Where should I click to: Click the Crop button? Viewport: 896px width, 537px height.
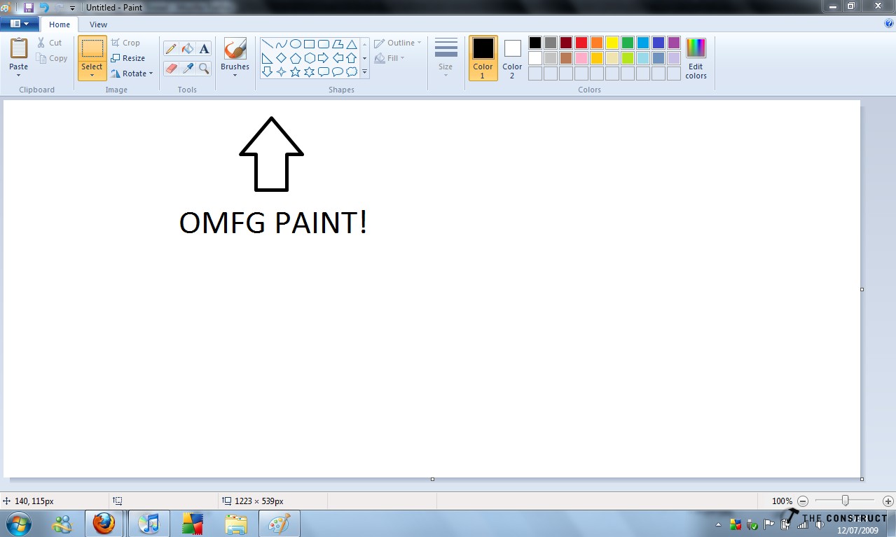(x=125, y=43)
